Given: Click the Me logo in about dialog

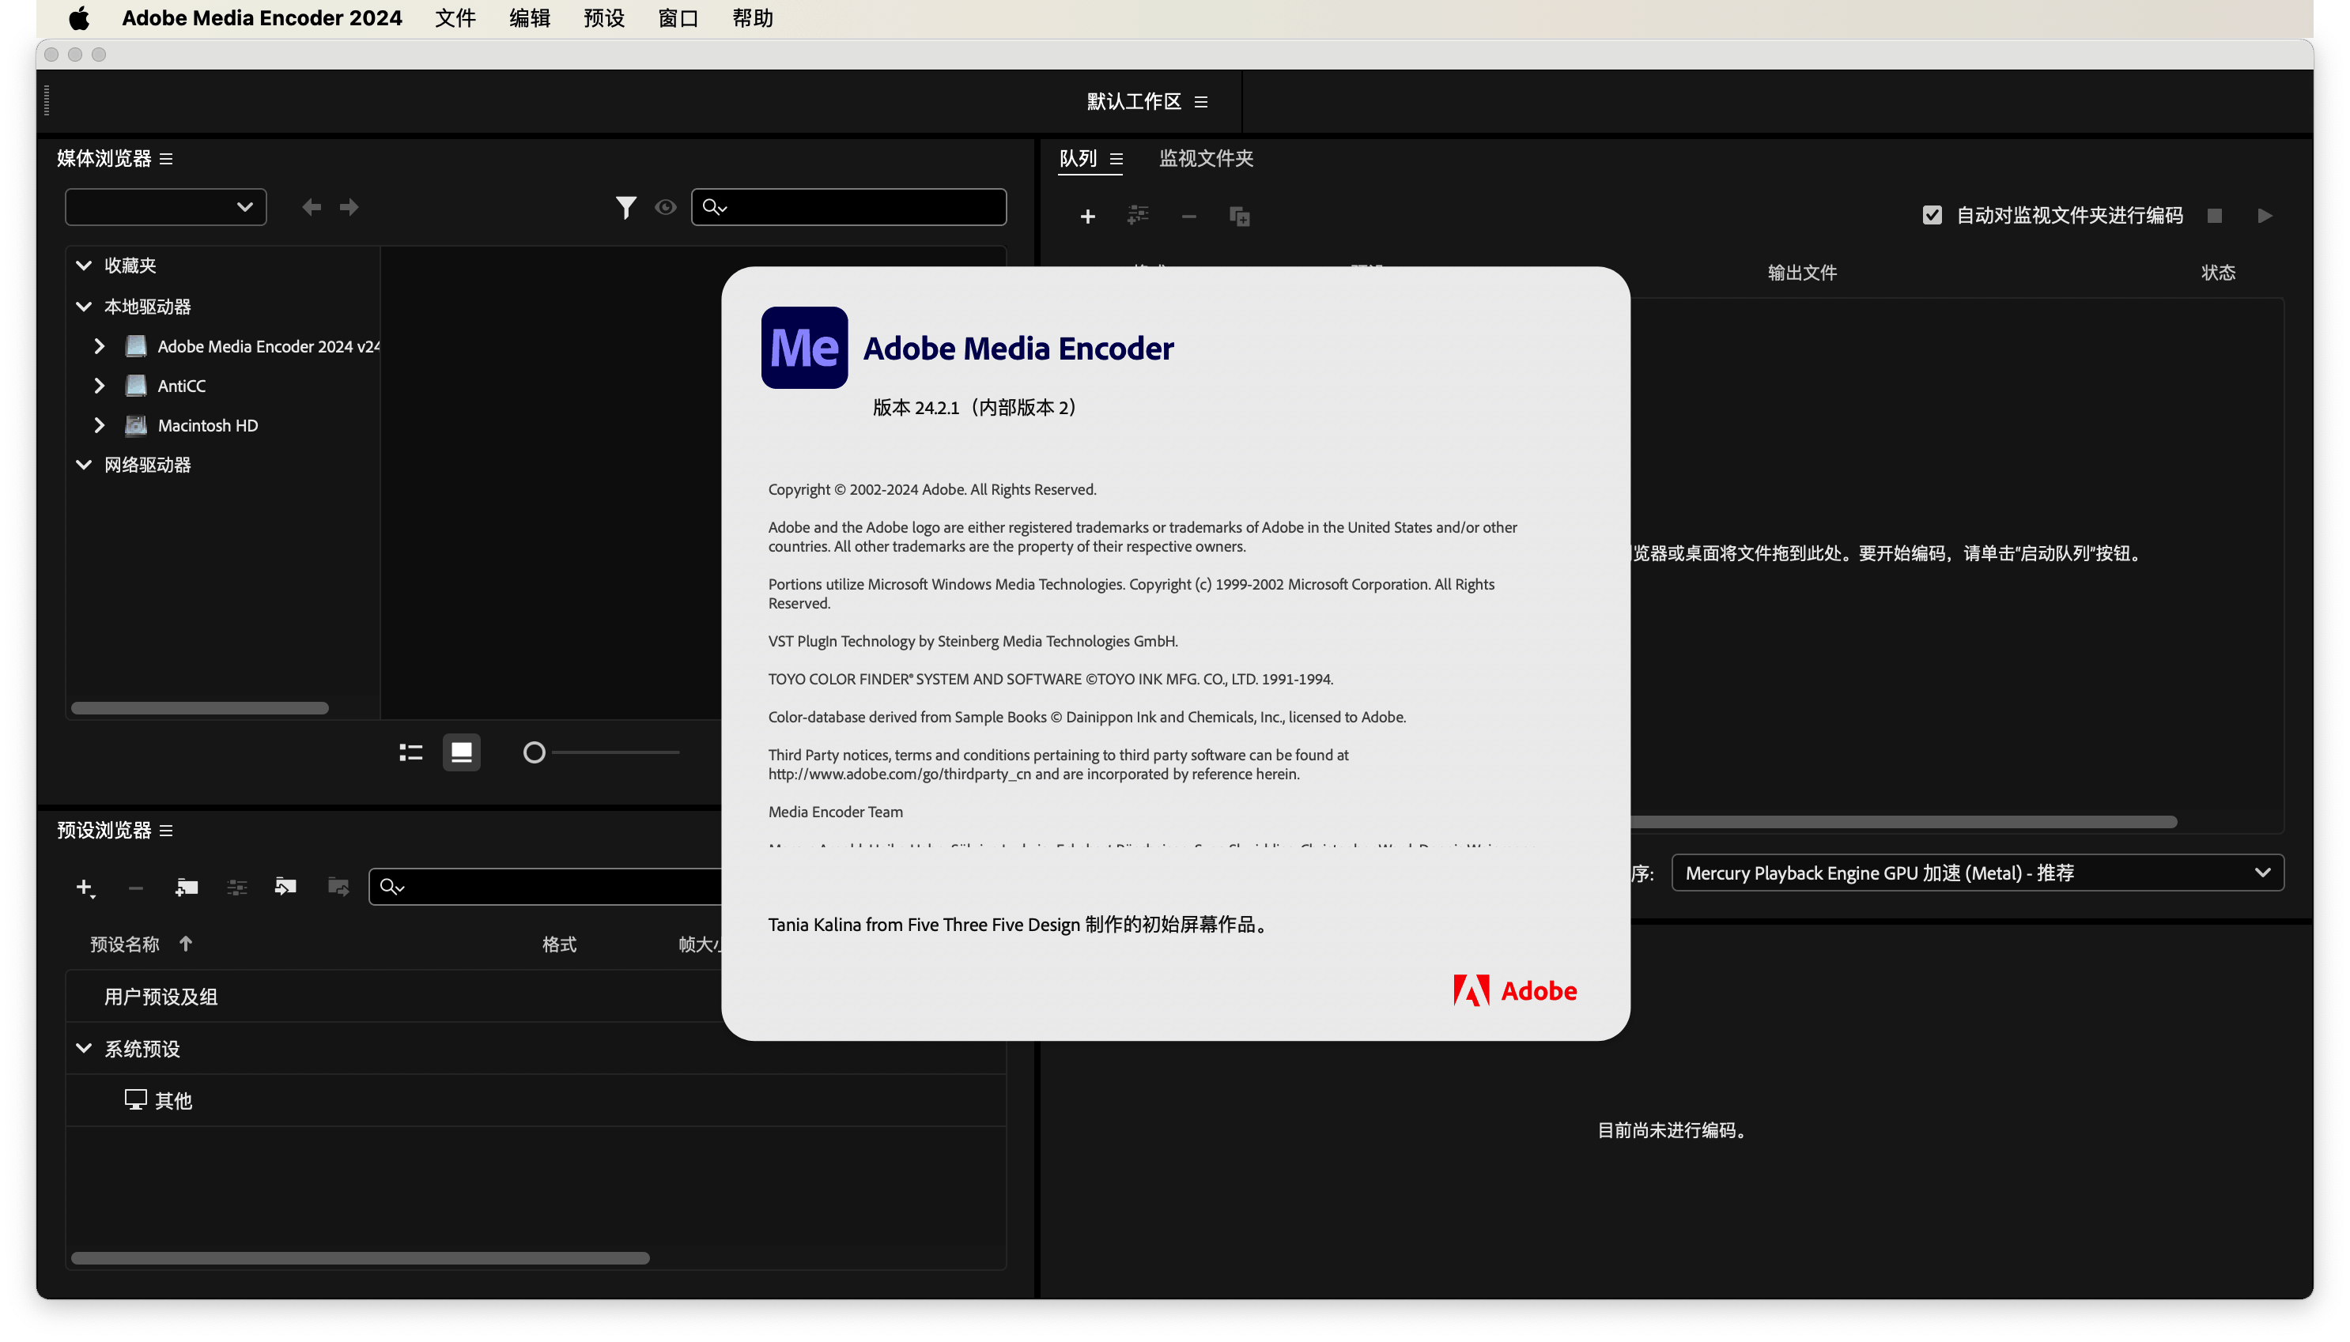Looking at the screenshot, I should 804,348.
